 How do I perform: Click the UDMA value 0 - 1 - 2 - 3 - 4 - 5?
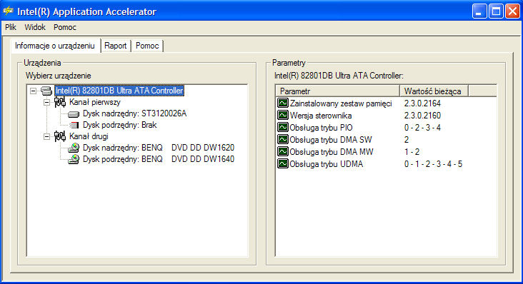(433, 164)
